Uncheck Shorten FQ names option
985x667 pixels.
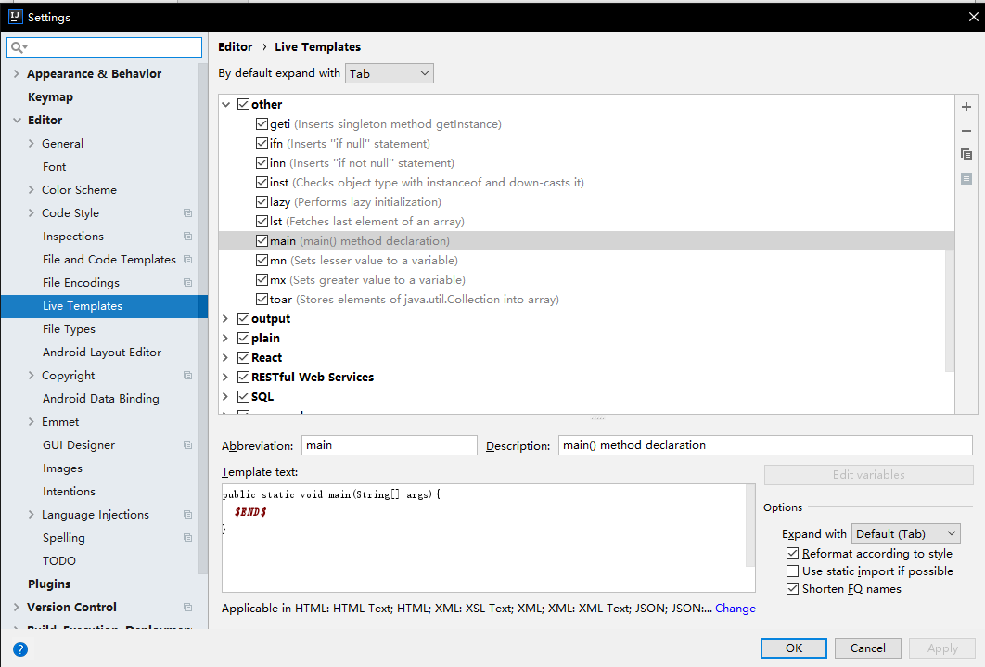tap(793, 588)
